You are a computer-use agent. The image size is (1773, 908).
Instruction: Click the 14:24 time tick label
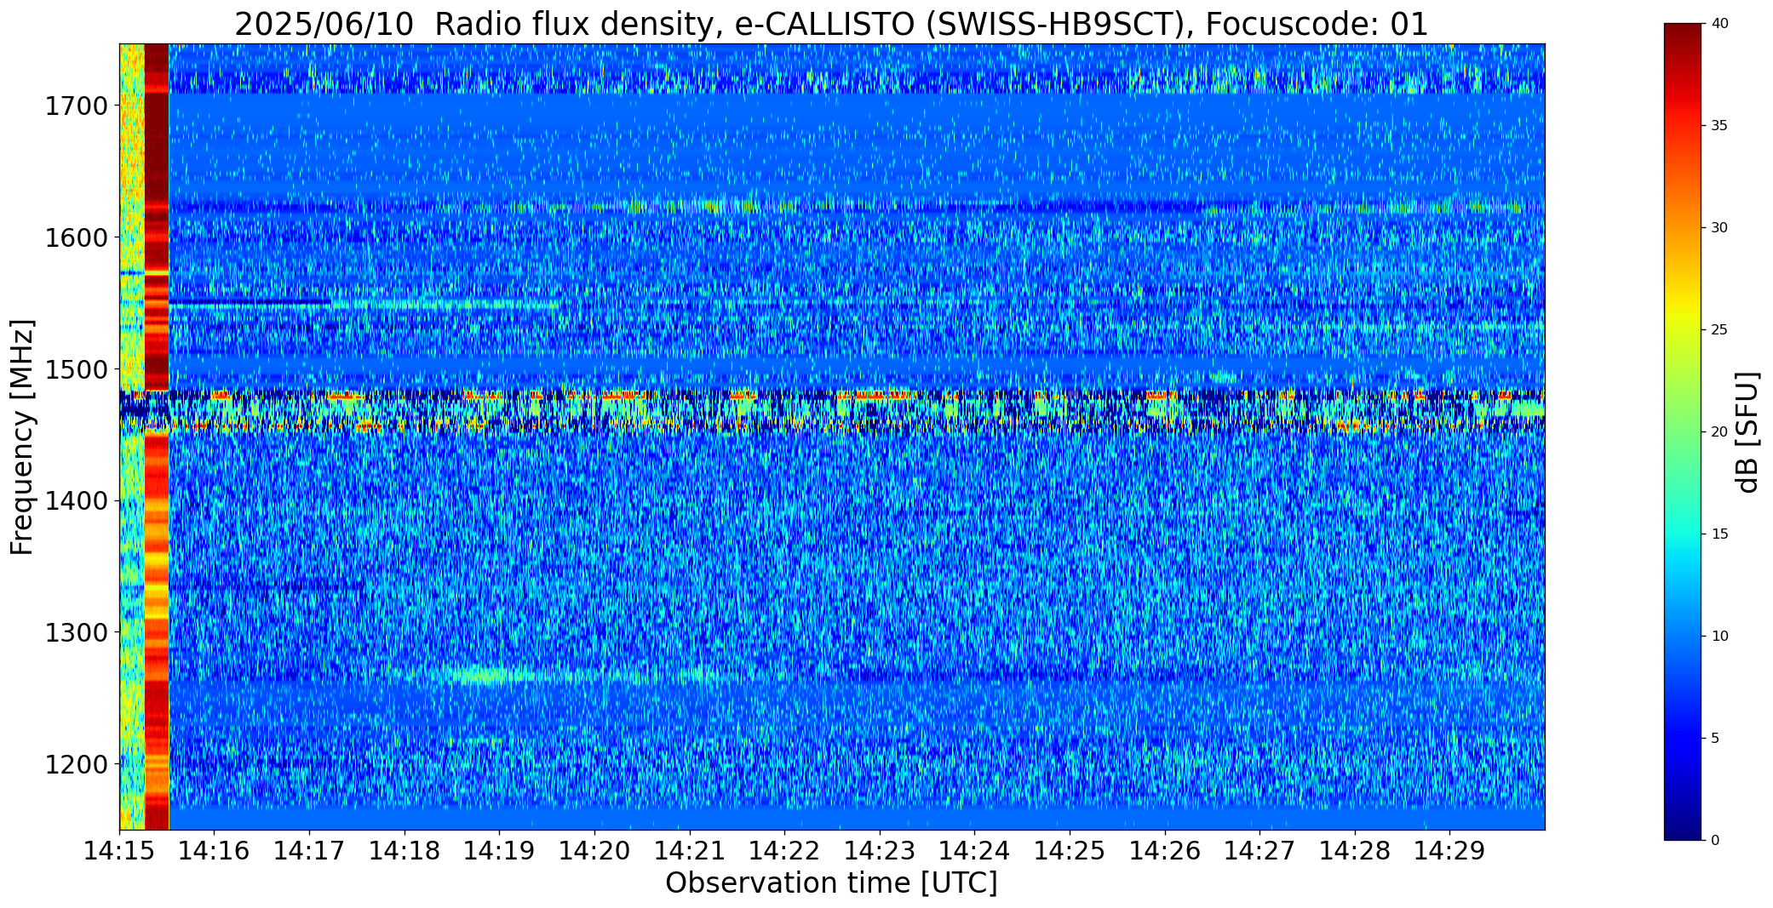click(974, 850)
